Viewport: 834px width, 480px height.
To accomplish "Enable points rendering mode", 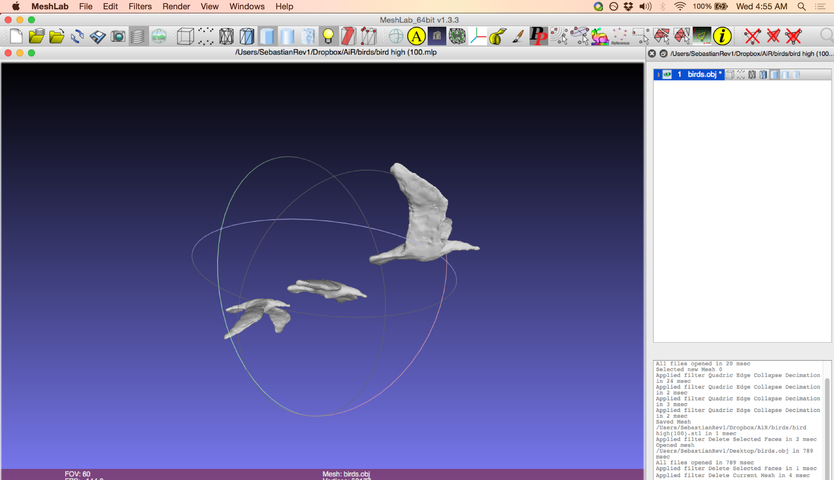I will [x=206, y=36].
